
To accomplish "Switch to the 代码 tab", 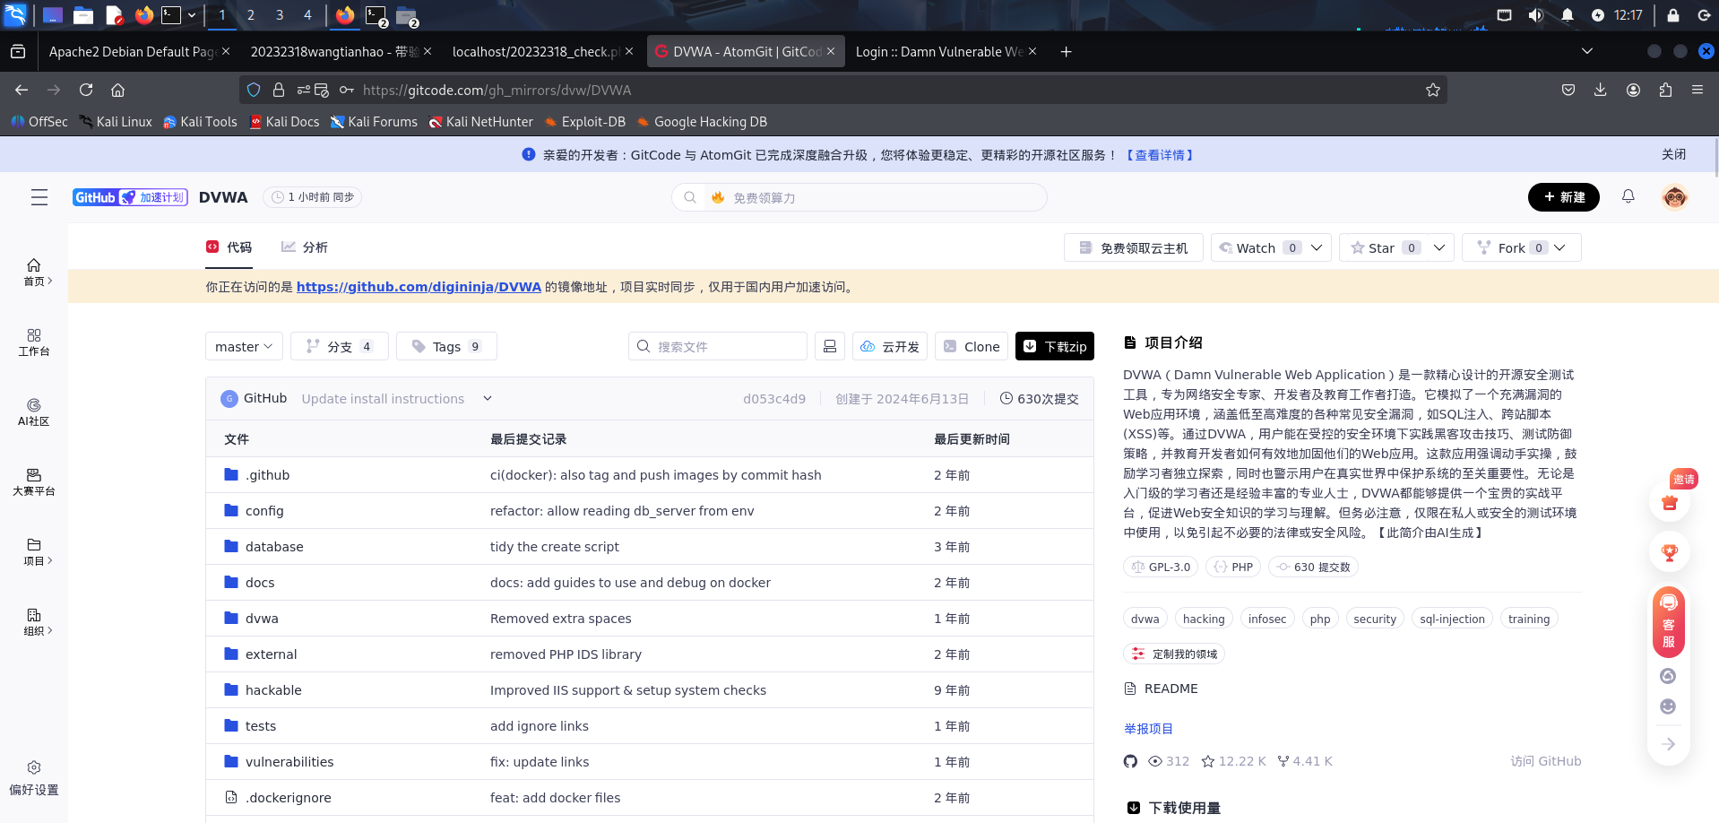I will 229,247.
